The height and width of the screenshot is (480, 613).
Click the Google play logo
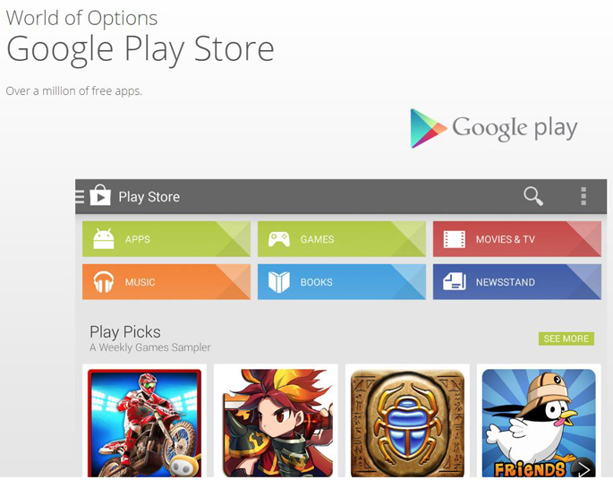point(494,128)
